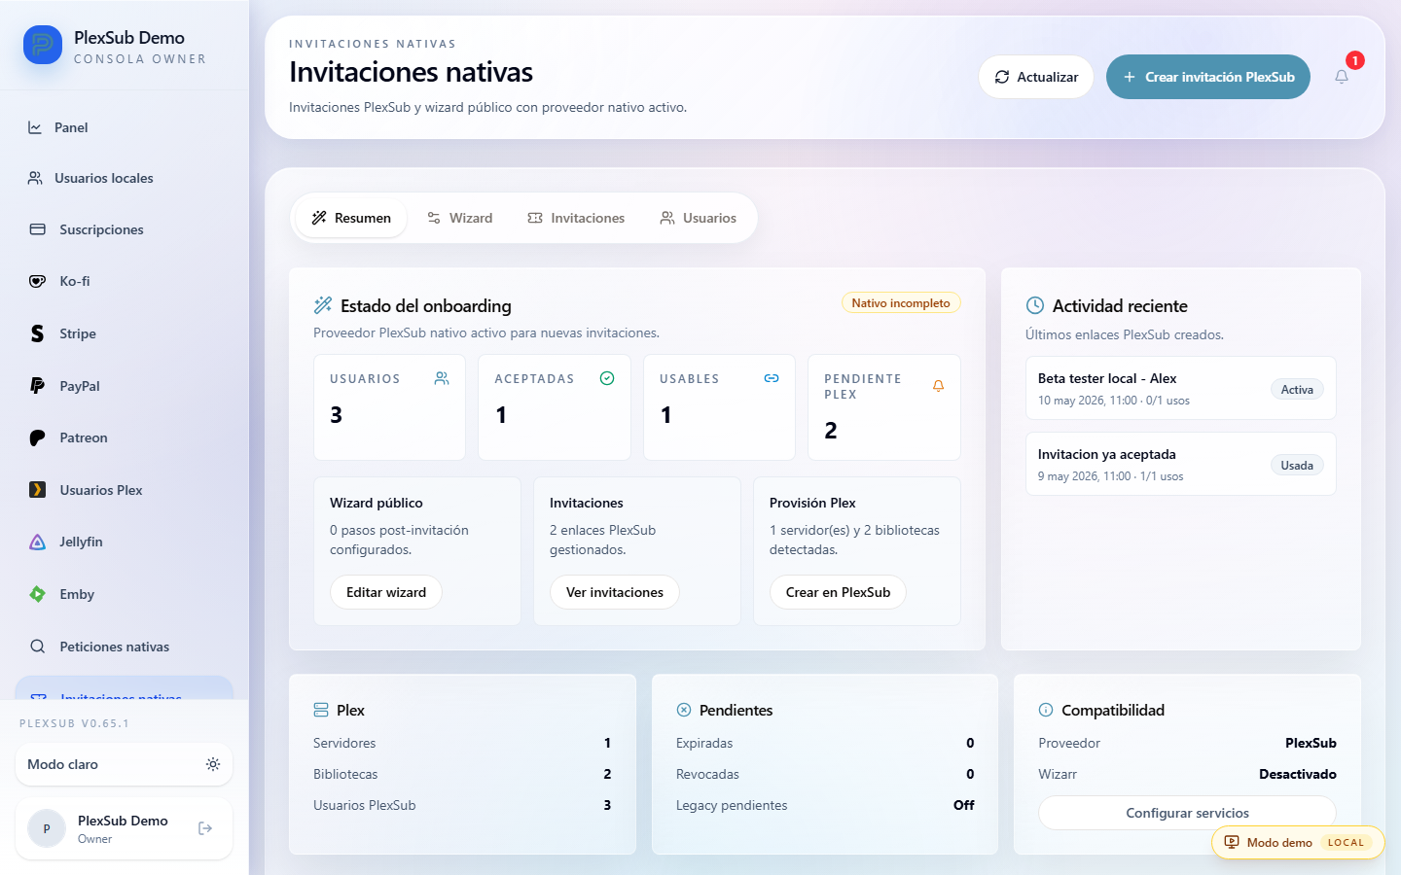Click the Plex chevron icon in sidebar

point(38,490)
